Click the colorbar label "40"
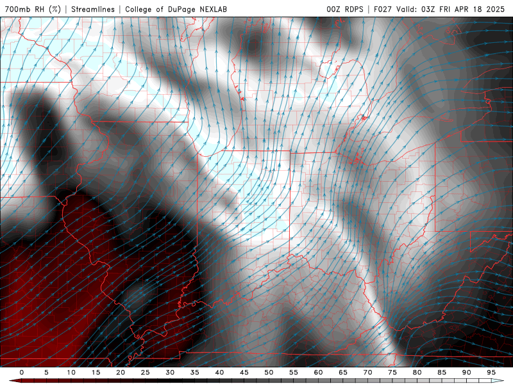The width and height of the screenshot is (513, 384). tap(219, 372)
